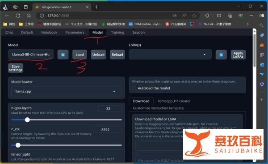Open 其他 bookmarks folder

[x=9, y=24]
